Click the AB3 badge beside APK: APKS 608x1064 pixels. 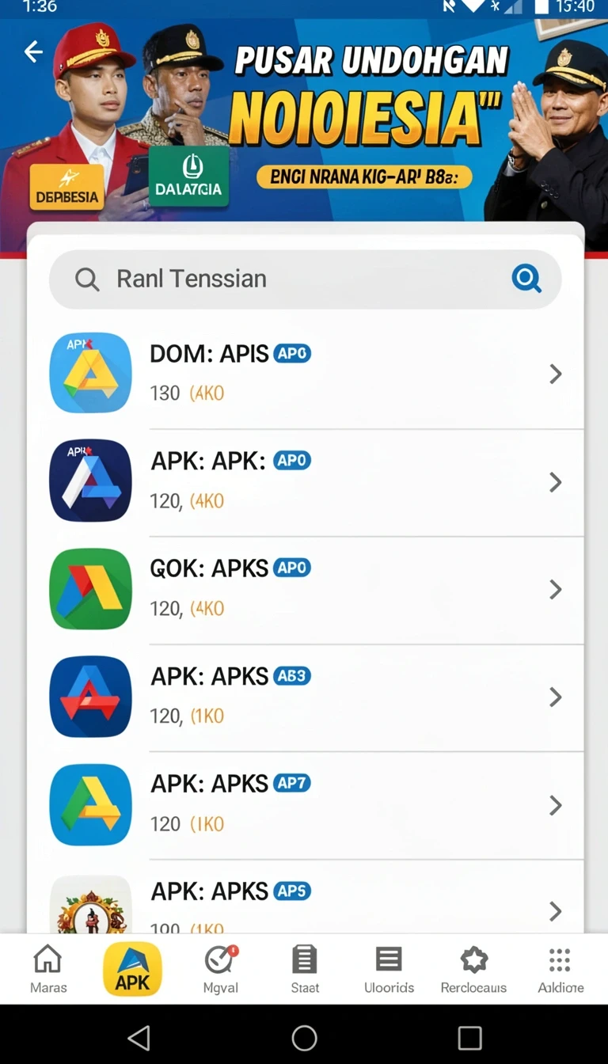(x=292, y=676)
